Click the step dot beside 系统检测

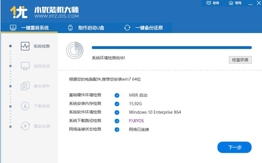click(x=10, y=46)
